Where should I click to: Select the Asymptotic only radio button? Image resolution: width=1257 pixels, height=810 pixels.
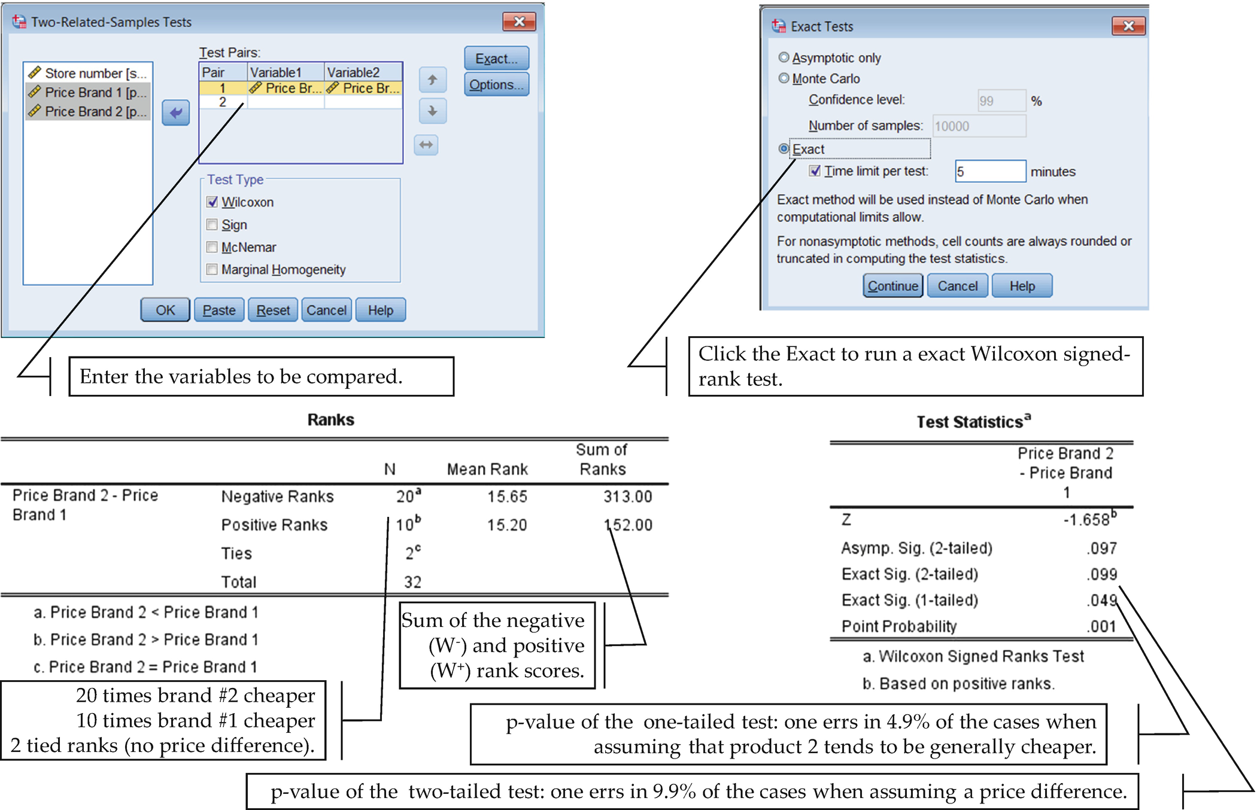click(784, 57)
